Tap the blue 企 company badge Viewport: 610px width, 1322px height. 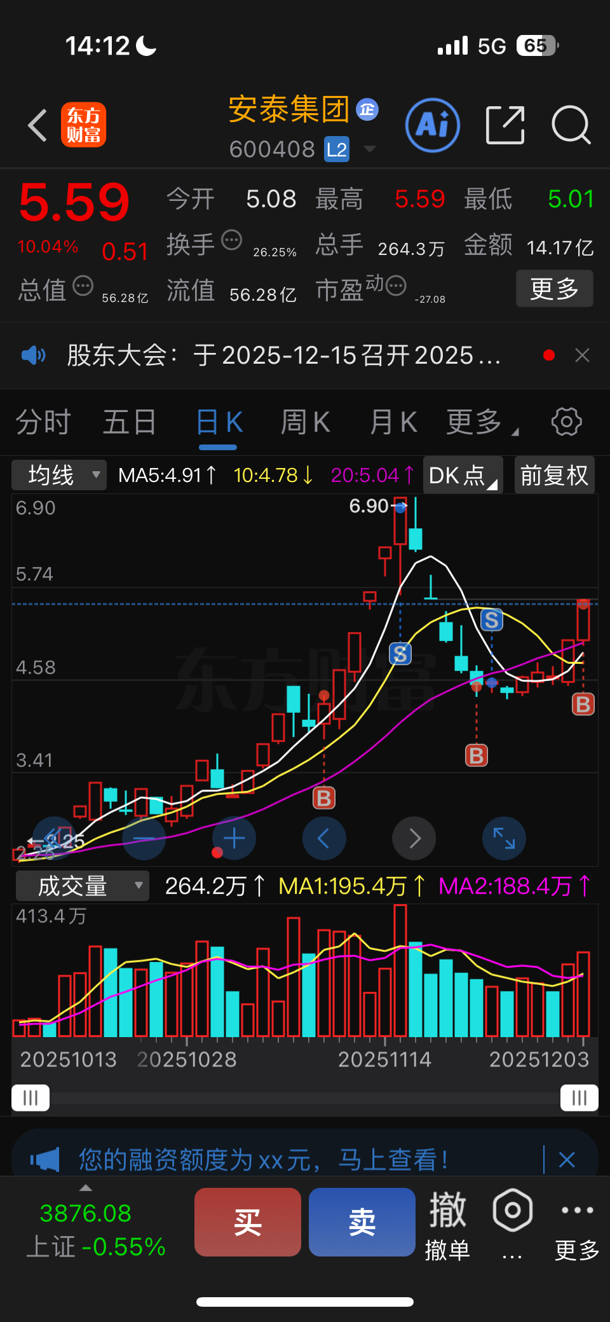click(x=367, y=109)
